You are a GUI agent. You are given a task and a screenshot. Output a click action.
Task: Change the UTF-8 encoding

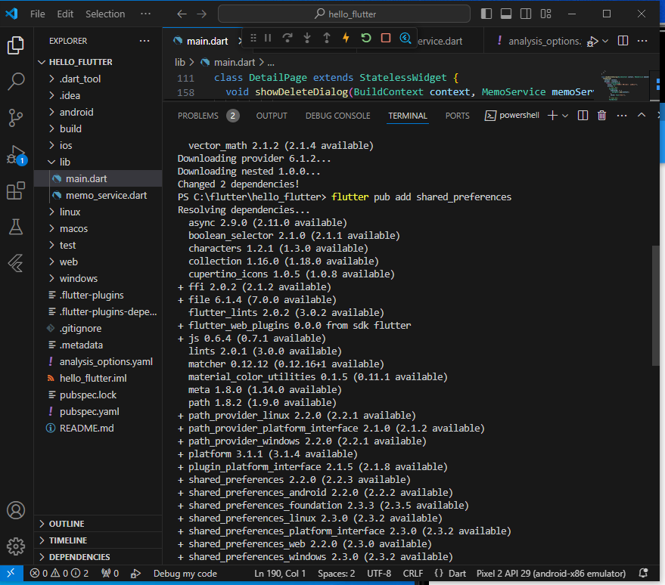tap(379, 574)
